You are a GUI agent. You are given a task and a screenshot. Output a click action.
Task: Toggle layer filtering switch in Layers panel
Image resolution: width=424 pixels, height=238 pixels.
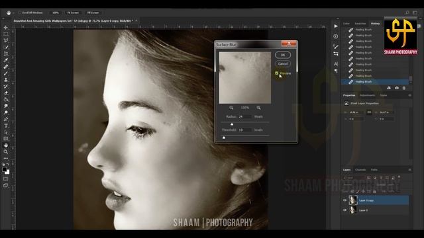pos(399,177)
